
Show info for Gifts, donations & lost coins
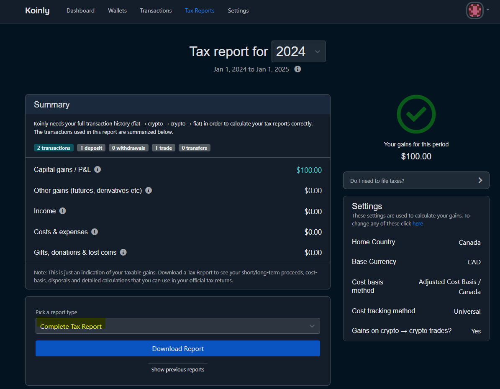tap(123, 252)
